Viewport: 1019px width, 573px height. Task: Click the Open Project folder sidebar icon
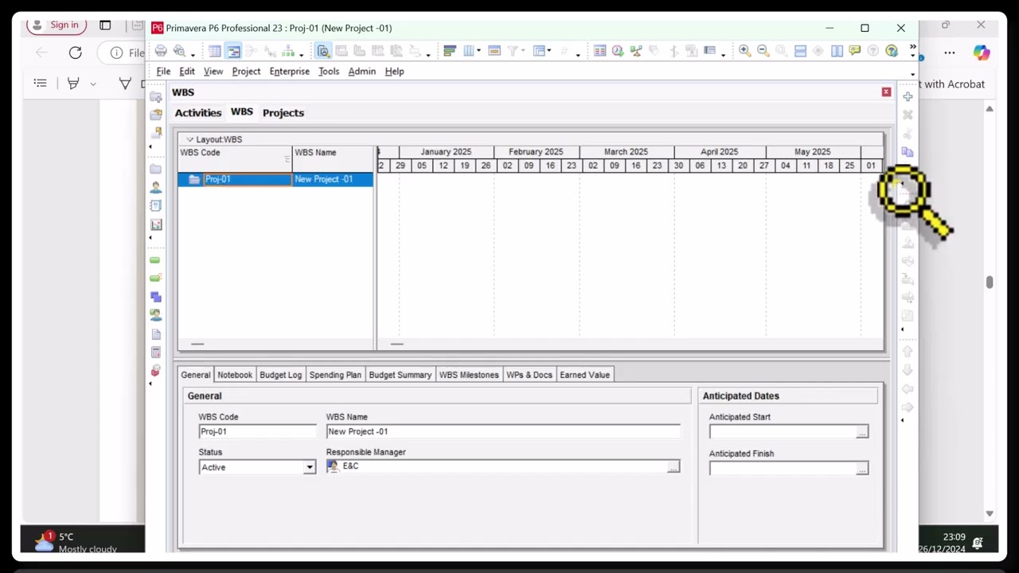pyautogui.click(x=155, y=114)
